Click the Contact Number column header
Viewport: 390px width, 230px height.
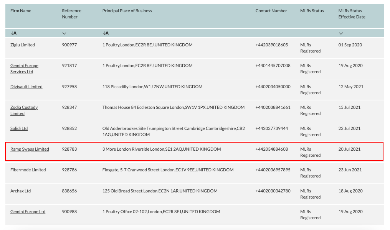271,11
